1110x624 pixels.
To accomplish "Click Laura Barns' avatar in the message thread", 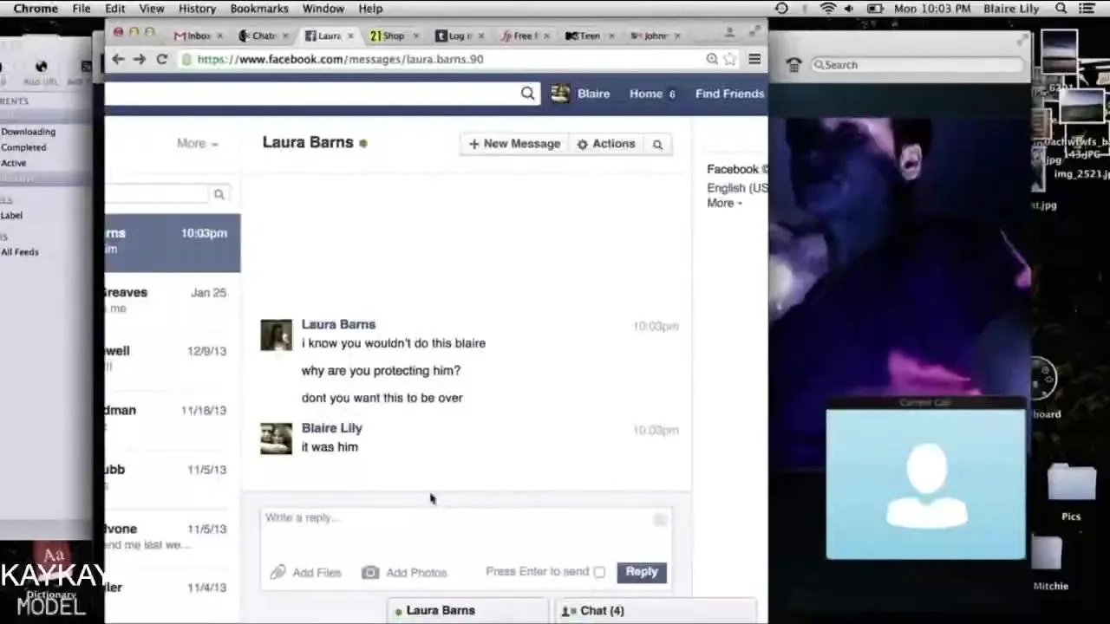I will [277, 335].
